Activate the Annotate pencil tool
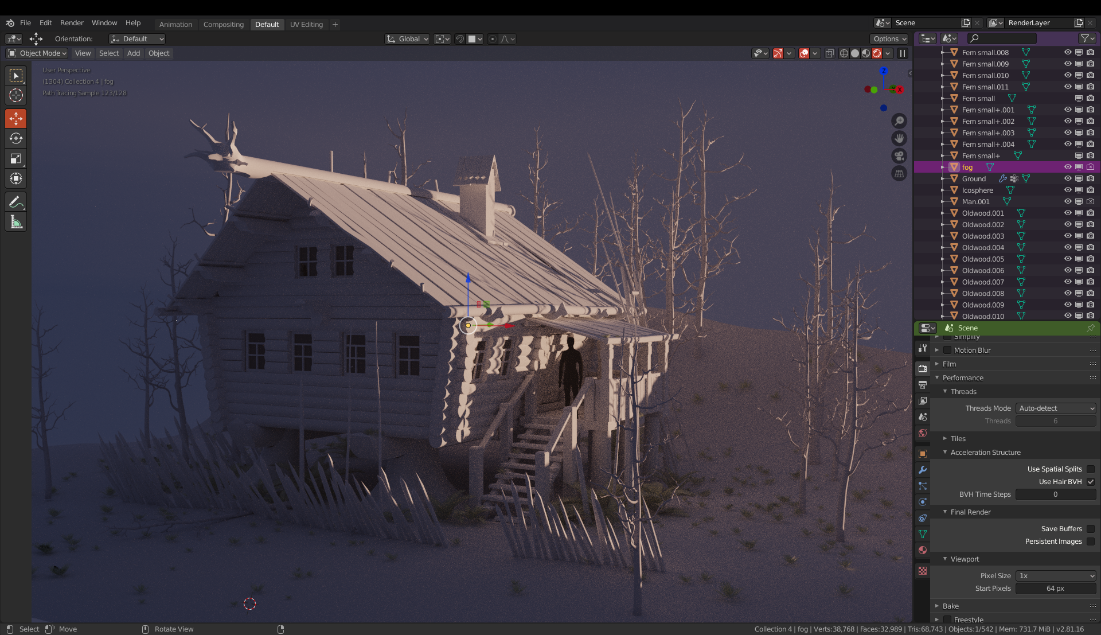Screen dimensions: 1101x635 (x=16, y=201)
